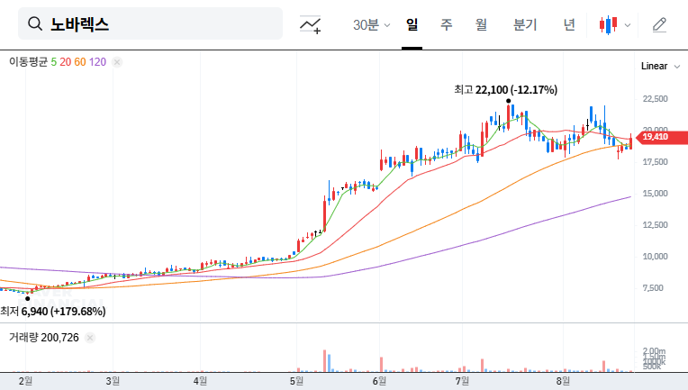
Task: Expand the chart type dropdown arrow
Action: 628,25
